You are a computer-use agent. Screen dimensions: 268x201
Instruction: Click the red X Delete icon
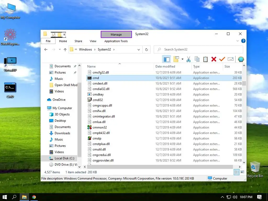coord(214,59)
